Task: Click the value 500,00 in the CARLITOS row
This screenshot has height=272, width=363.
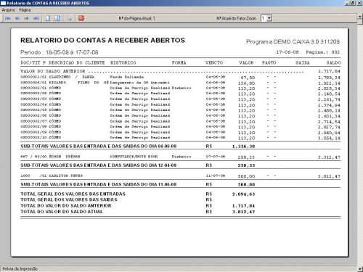Action: (246, 176)
